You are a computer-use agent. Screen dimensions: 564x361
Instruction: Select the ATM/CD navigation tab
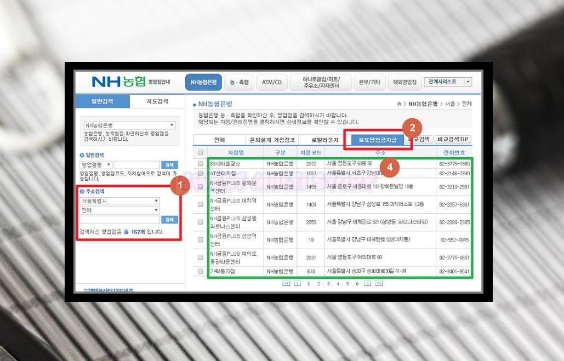271,82
